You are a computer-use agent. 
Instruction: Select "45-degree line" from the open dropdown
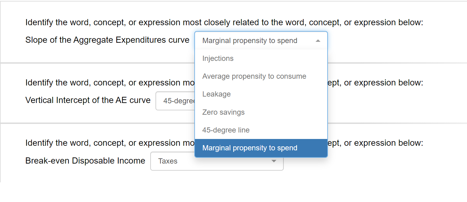point(226,130)
